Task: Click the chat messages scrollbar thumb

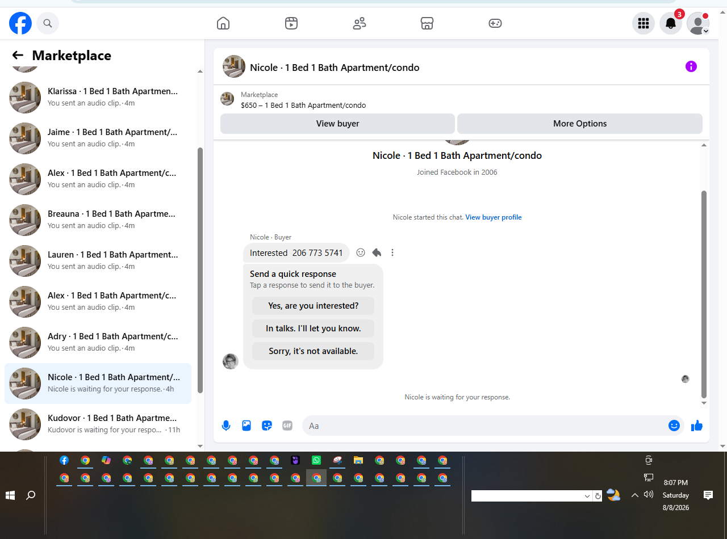Action: pyautogui.click(x=704, y=294)
